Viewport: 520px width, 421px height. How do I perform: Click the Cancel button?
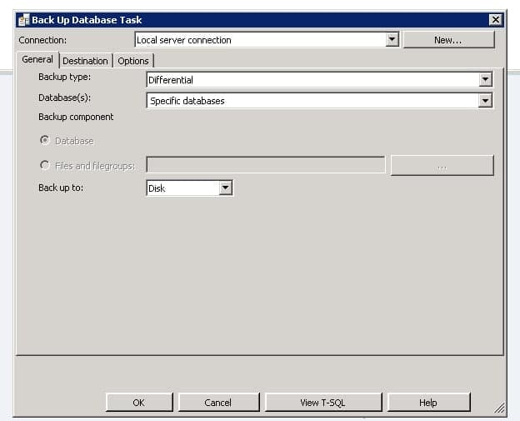(x=218, y=403)
